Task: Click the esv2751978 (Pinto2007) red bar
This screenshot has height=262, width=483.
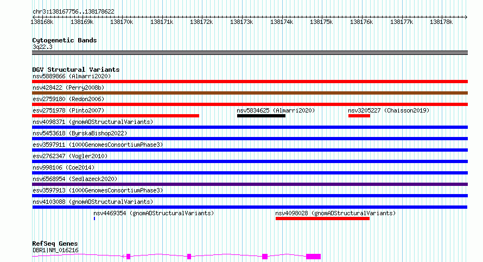Action: (116, 116)
